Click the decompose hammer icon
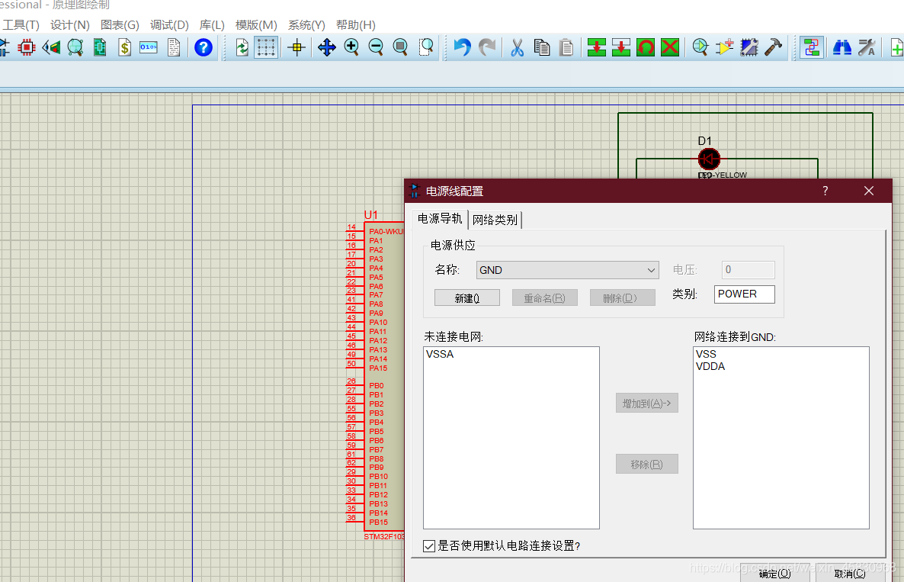904x582 pixels. coord(773,47)
